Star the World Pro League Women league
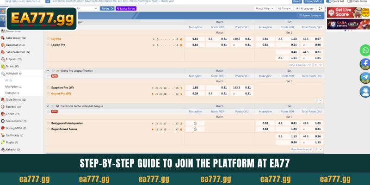370x185 pixels. pyautogui.click(x=53, y=71)
